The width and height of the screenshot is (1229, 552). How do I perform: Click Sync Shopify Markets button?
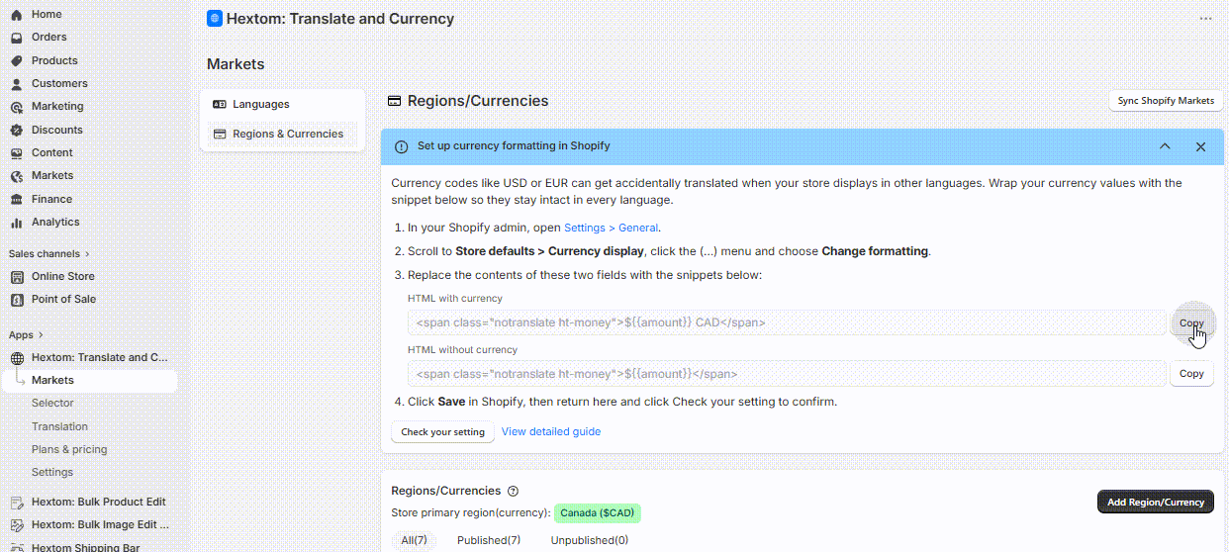(x=1166, y=101)
